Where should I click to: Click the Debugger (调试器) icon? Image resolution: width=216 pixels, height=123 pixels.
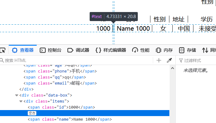pos(70,50)
